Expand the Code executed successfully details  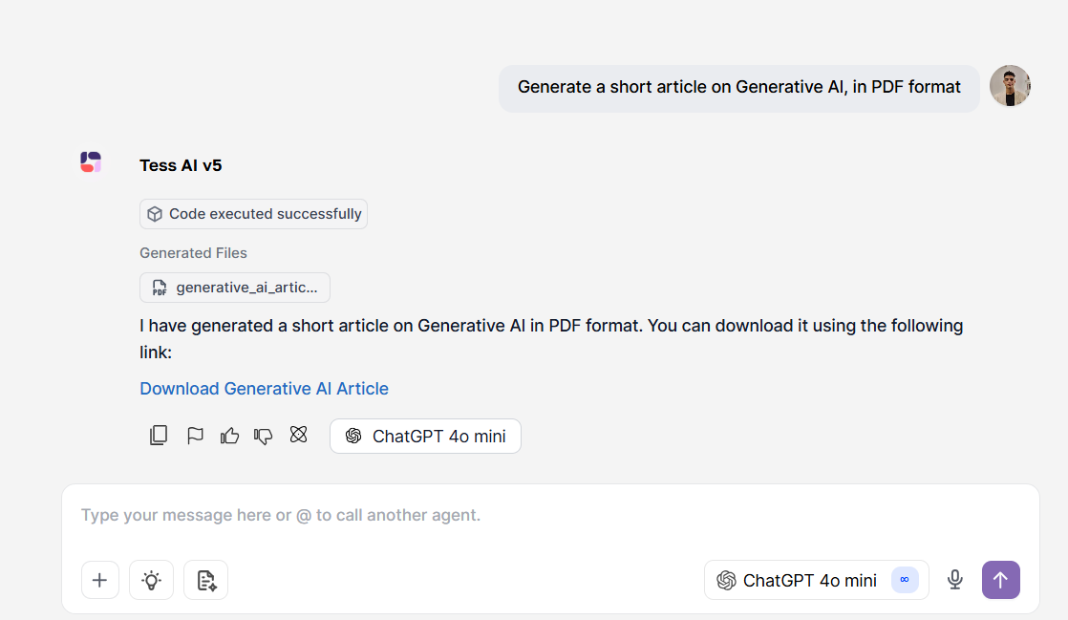253,214
